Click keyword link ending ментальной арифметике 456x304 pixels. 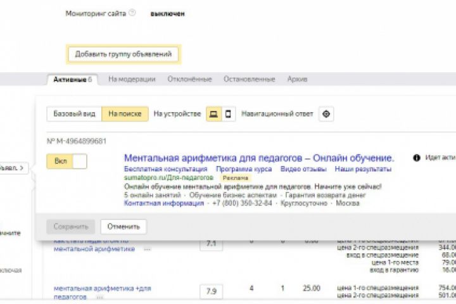(x=94, y=245)
